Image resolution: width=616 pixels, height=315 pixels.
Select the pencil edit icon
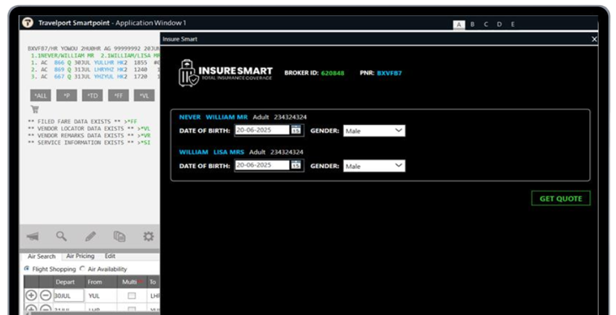coord(90,237)
